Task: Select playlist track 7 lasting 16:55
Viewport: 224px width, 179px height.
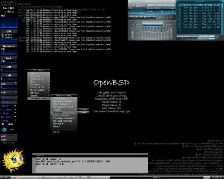Action: 199,21
